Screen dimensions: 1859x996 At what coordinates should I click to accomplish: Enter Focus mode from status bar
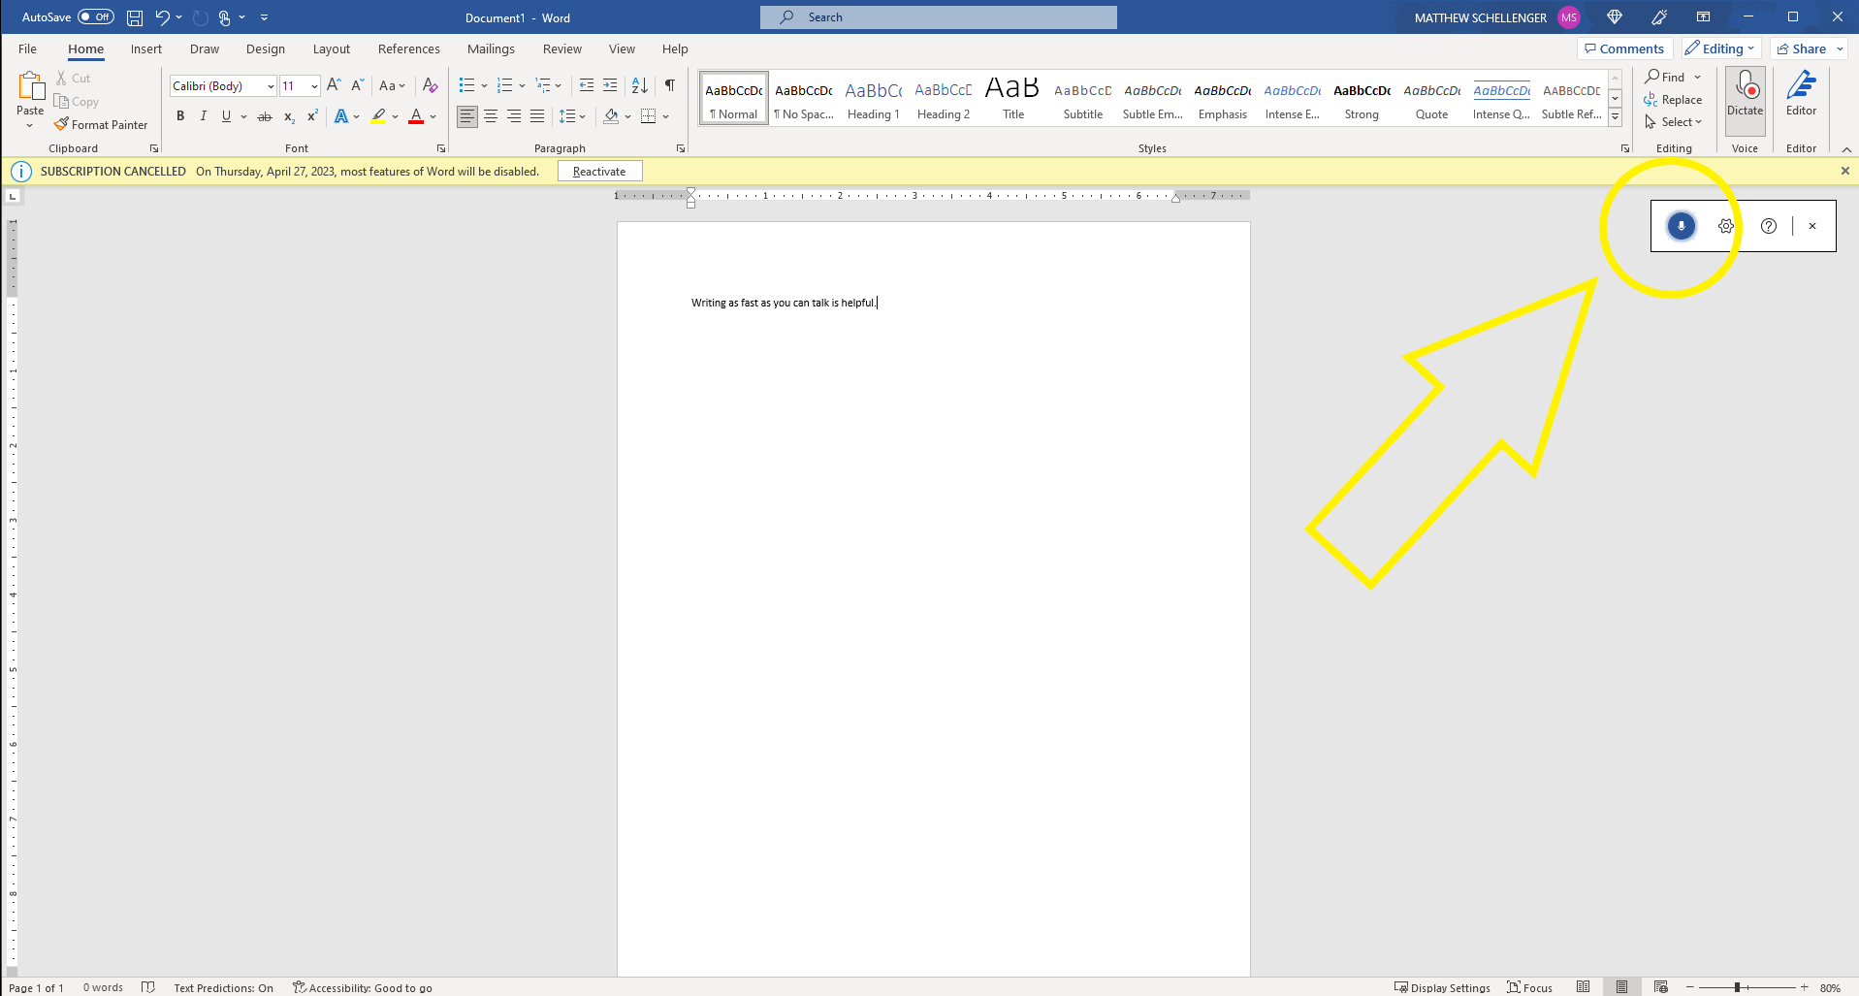[x=1530, y=987]
